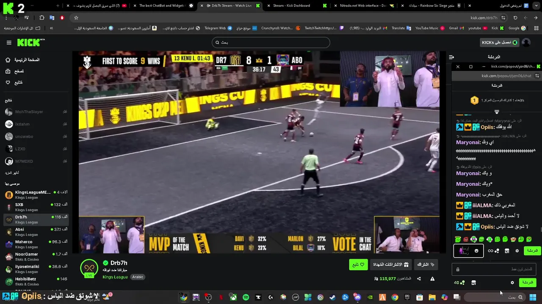
Task: Open the user profile avatar menu
Action: pos(526,43)
